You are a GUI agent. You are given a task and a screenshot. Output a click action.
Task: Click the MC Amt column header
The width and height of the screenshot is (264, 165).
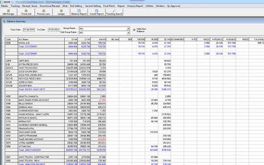pos(113,39)
